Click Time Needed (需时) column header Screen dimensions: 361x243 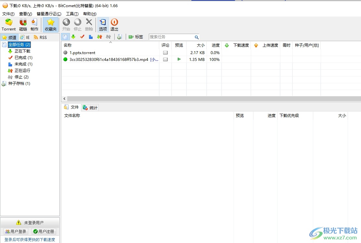tap(286, 45)
